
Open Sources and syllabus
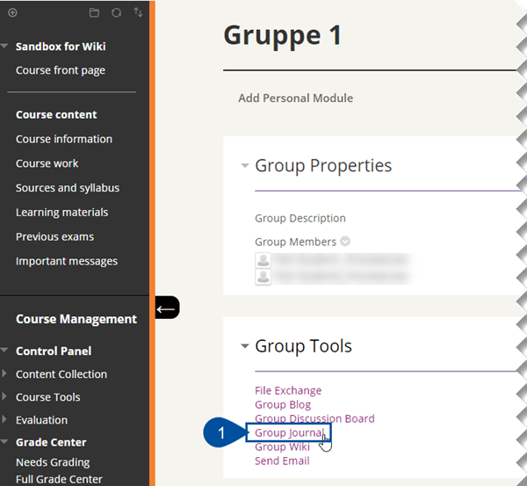coord(68,188)
